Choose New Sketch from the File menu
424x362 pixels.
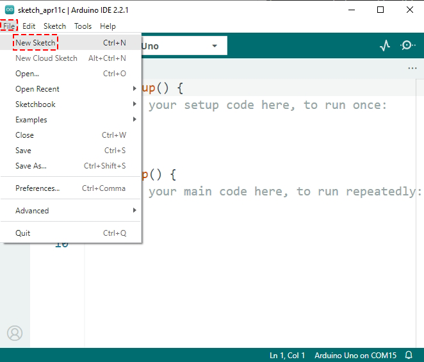point(71,42)
